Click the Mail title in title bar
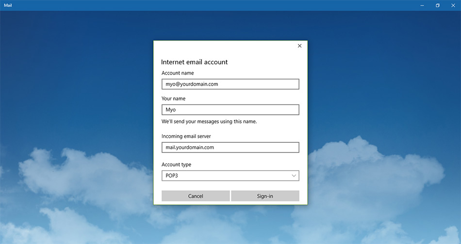 [8, 5]
